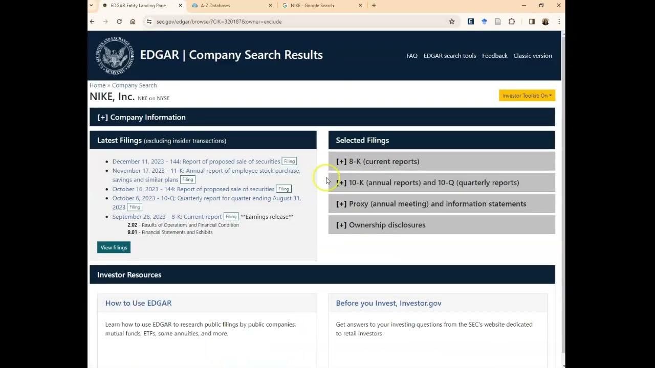
Task: Go to the browser home icon
Action: click(x=133, y=21)
